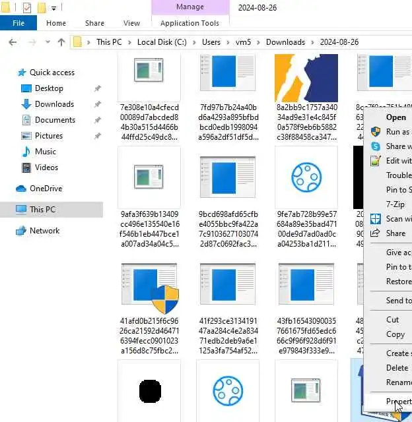
Task: Click New Folder quick access toolbar icon
Action: pyautogui.click(x=42, y=8)
